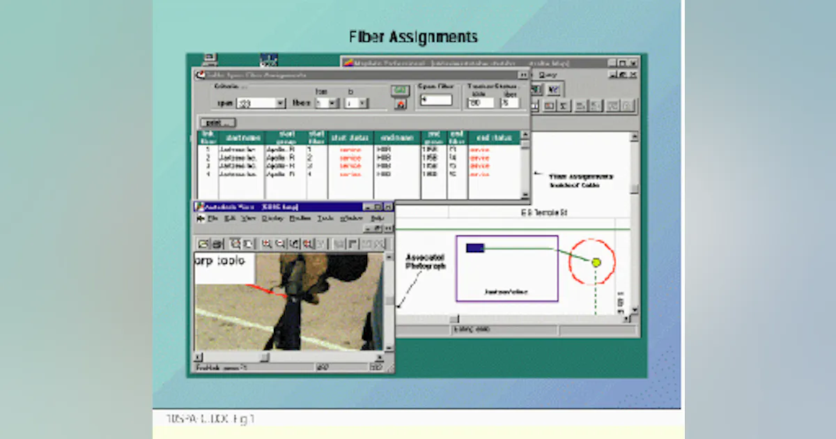836x439 pixels.
Task: Open View menu in Autodesk View
Action: point(249,218)
